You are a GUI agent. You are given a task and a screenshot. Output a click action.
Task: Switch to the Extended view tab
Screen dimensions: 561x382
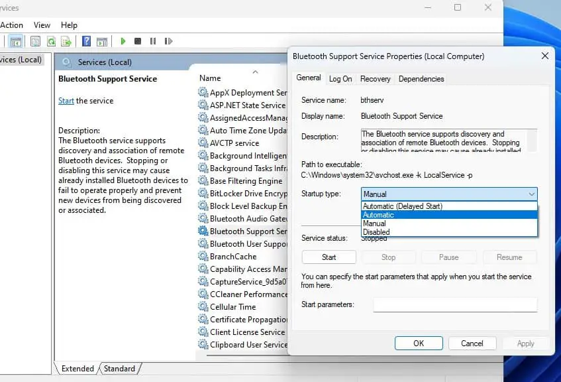77,368
